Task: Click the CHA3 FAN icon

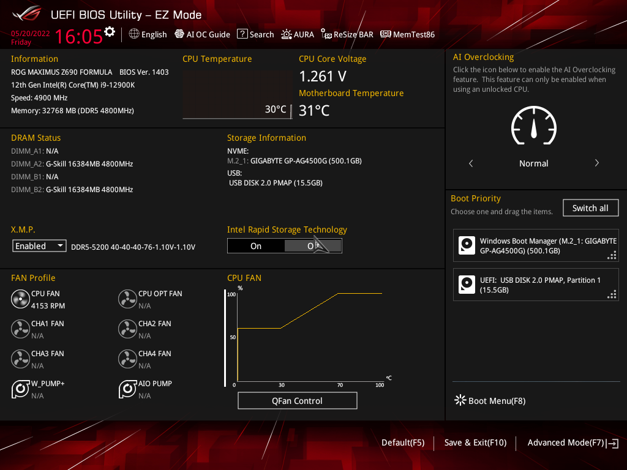Action: pos(20,359)
